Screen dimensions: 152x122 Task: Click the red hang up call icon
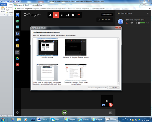[x=79, y=15]
